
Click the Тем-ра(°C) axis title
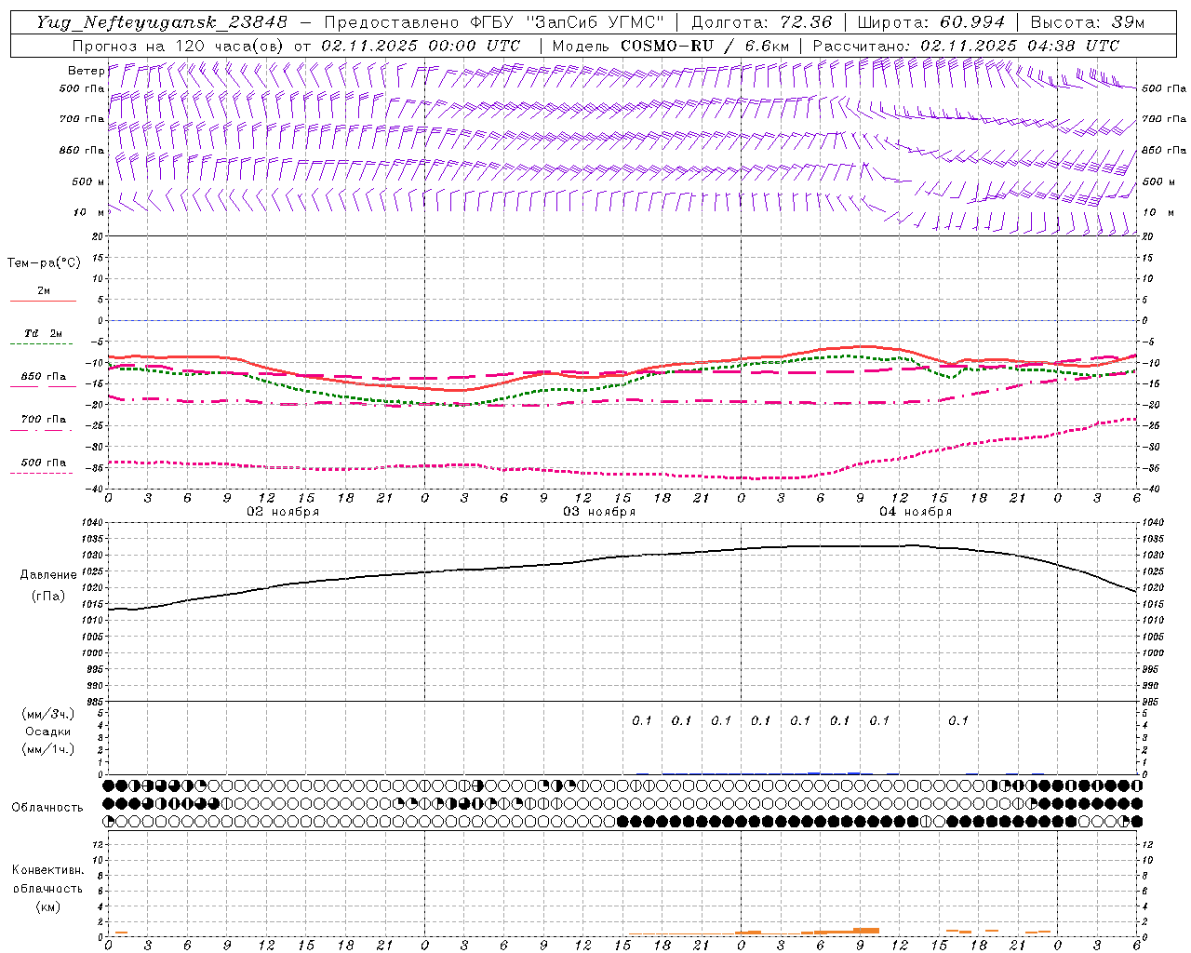click(44, 263)
